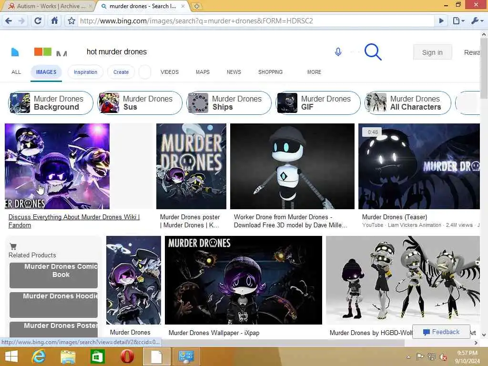This screenshot has width=488, height=366.
Task: Click the Worker Drone from Murder Drones caption
Action: point(290,221)
